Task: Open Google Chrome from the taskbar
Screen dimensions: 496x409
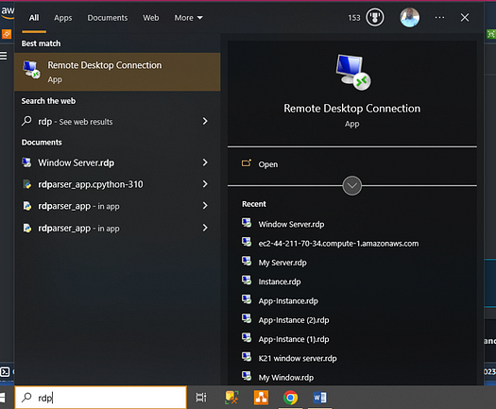Action: [x=290, y=398]
